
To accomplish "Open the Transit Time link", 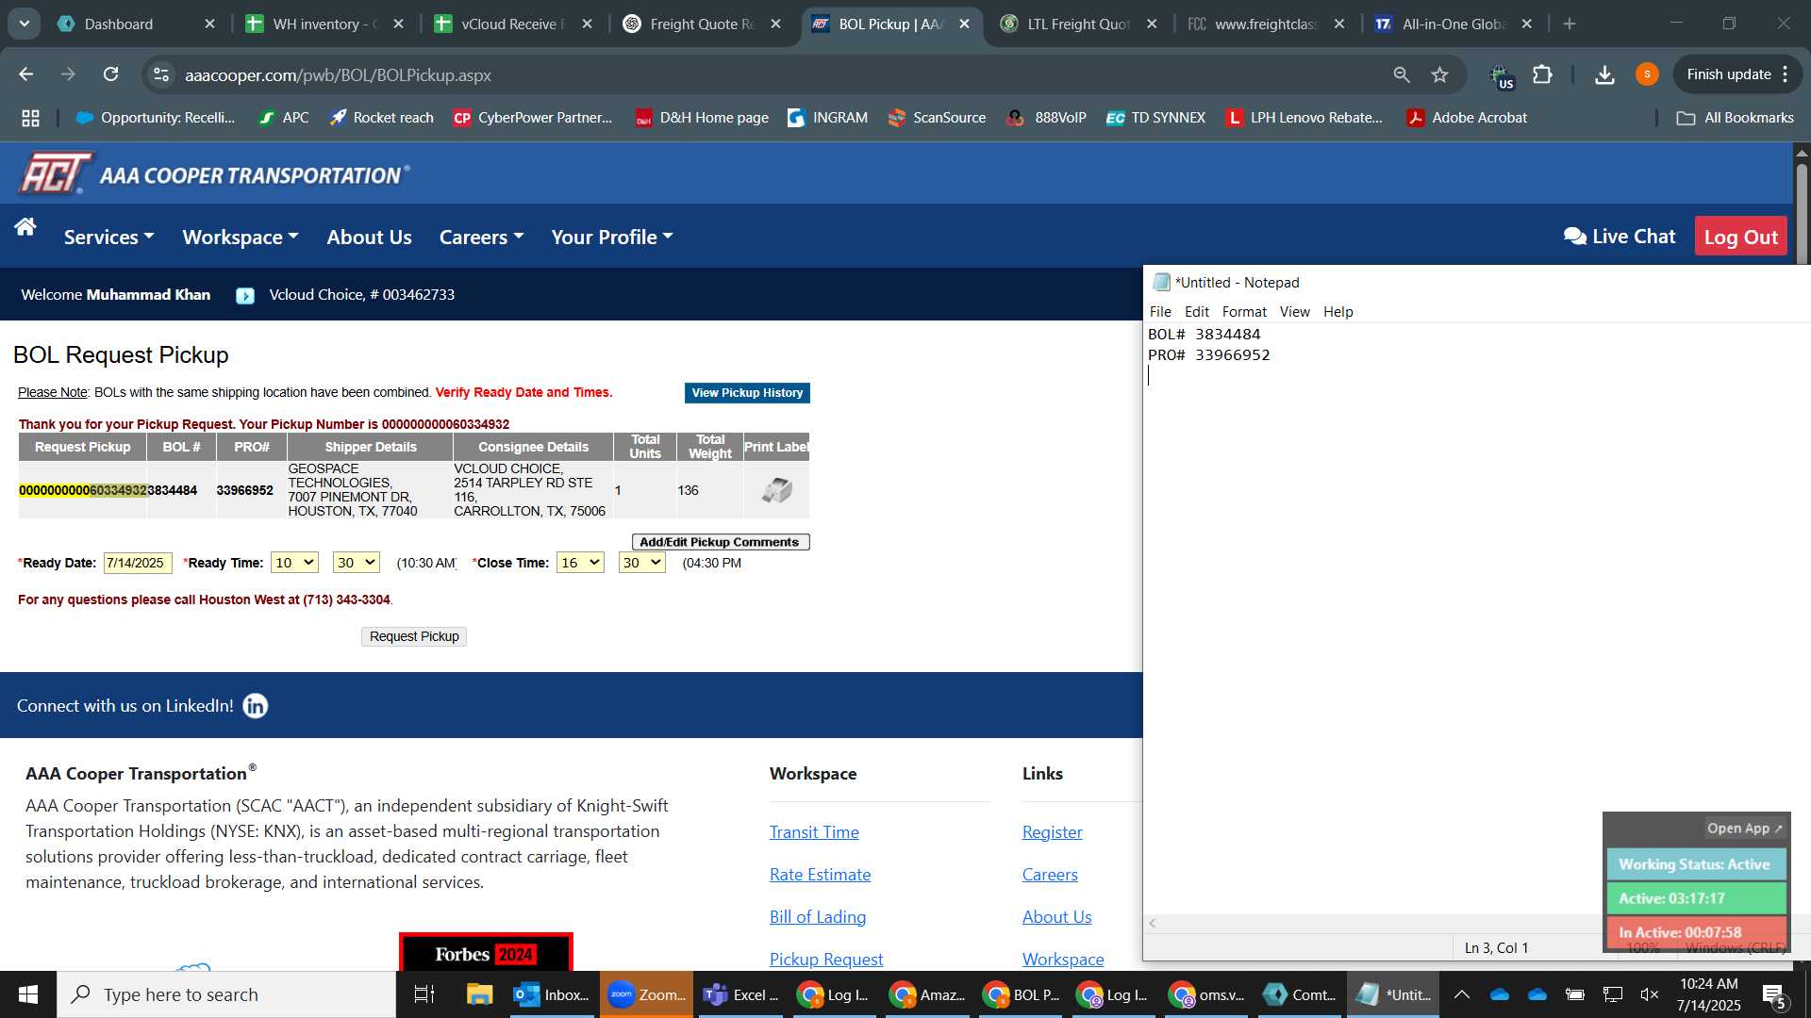I will point(814,832).
